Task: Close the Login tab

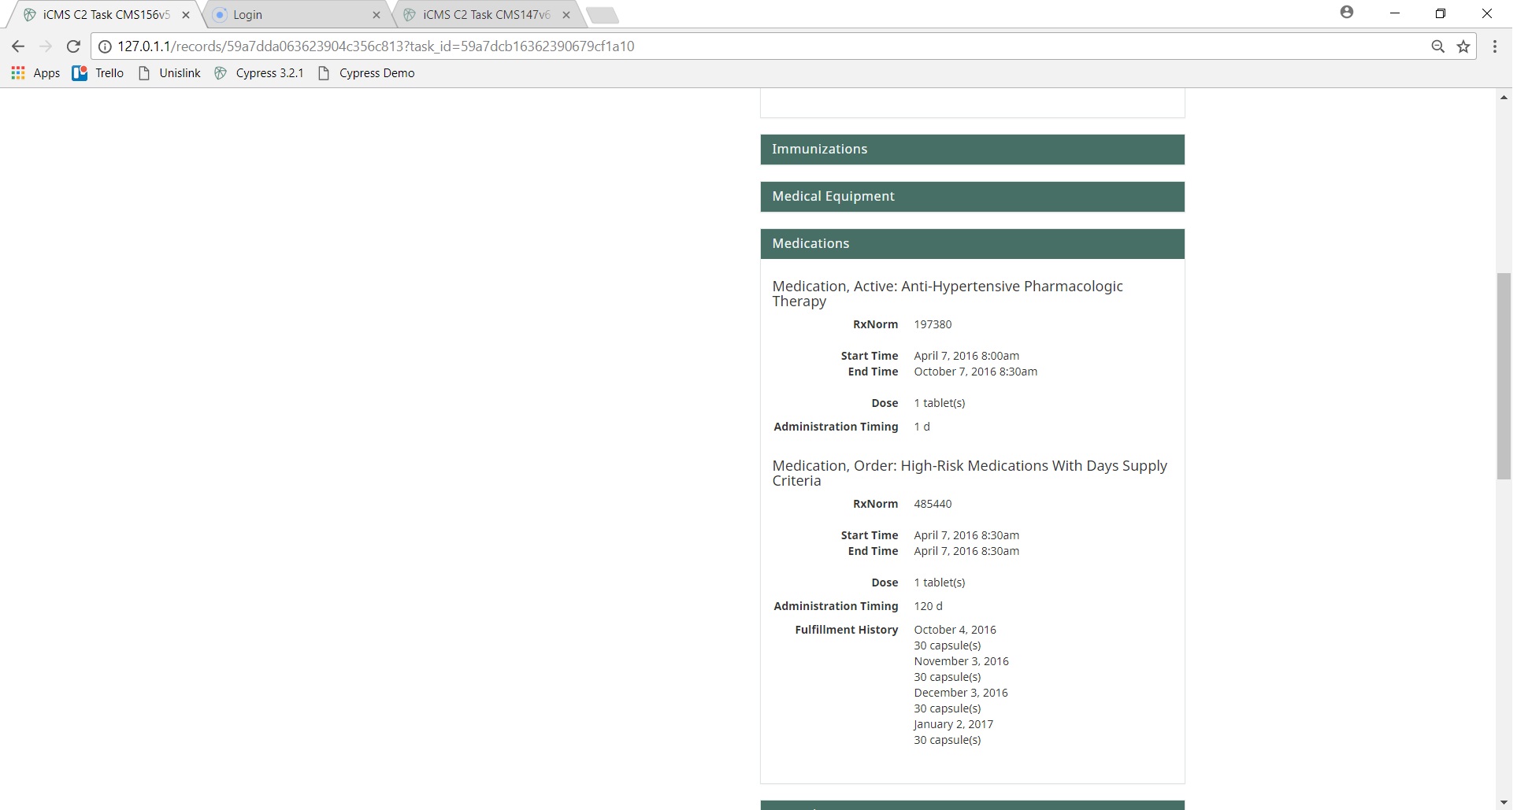Action: tap(376, 15)
